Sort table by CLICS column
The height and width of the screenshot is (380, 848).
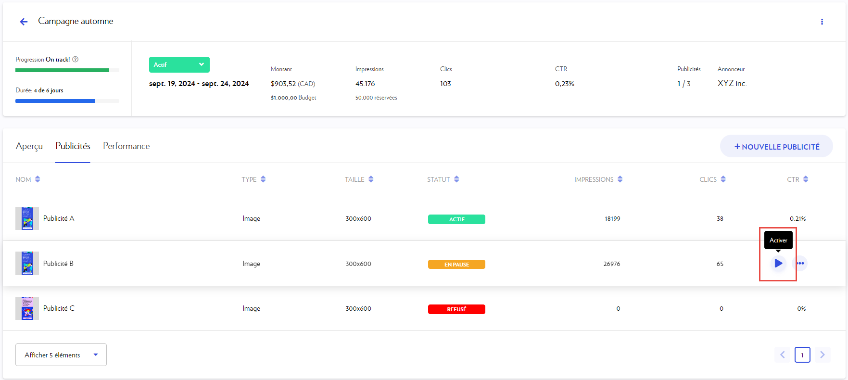723,179
